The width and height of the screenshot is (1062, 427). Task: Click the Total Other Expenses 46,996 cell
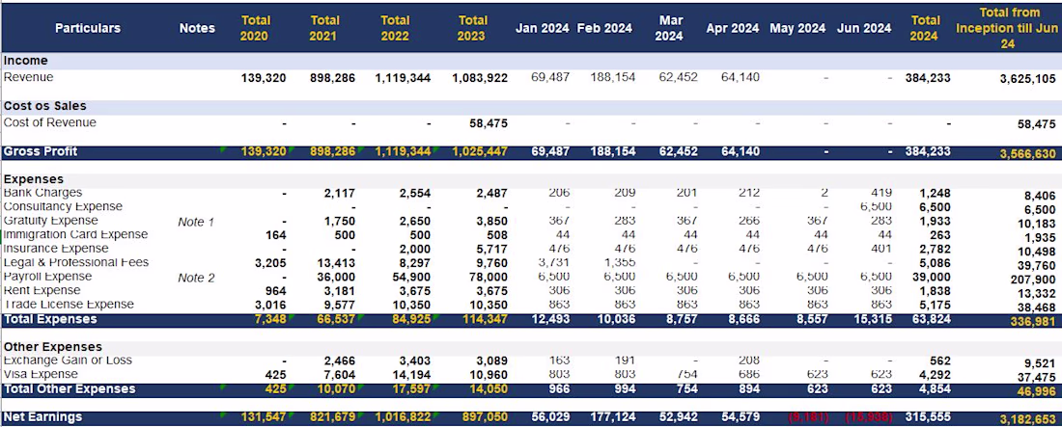click(x=1037, y=391)
